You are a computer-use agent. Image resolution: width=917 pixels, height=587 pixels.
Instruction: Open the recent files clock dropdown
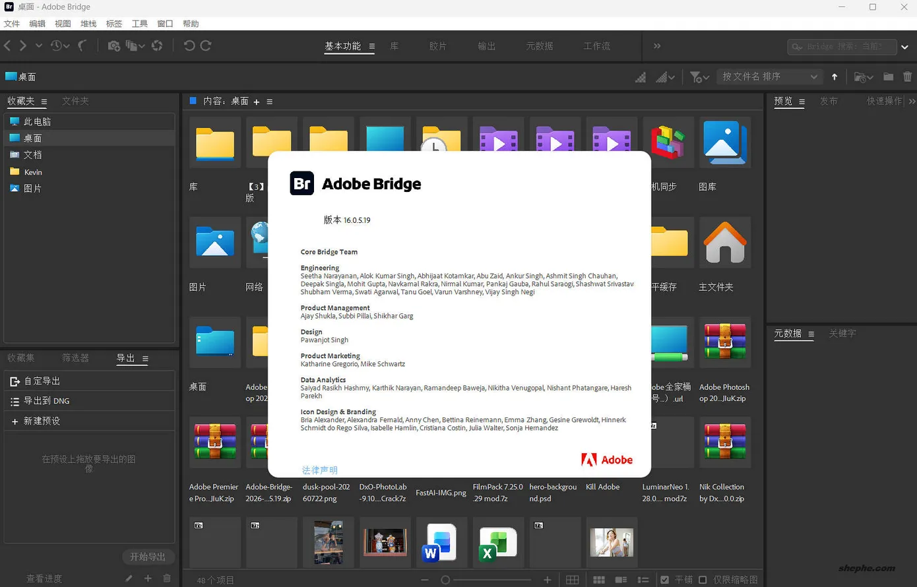[60, 46]
